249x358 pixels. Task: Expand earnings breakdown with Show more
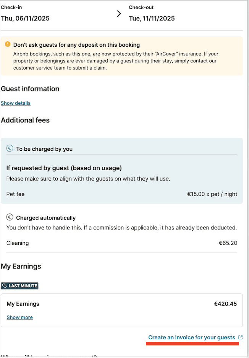(x=19, y=317)
